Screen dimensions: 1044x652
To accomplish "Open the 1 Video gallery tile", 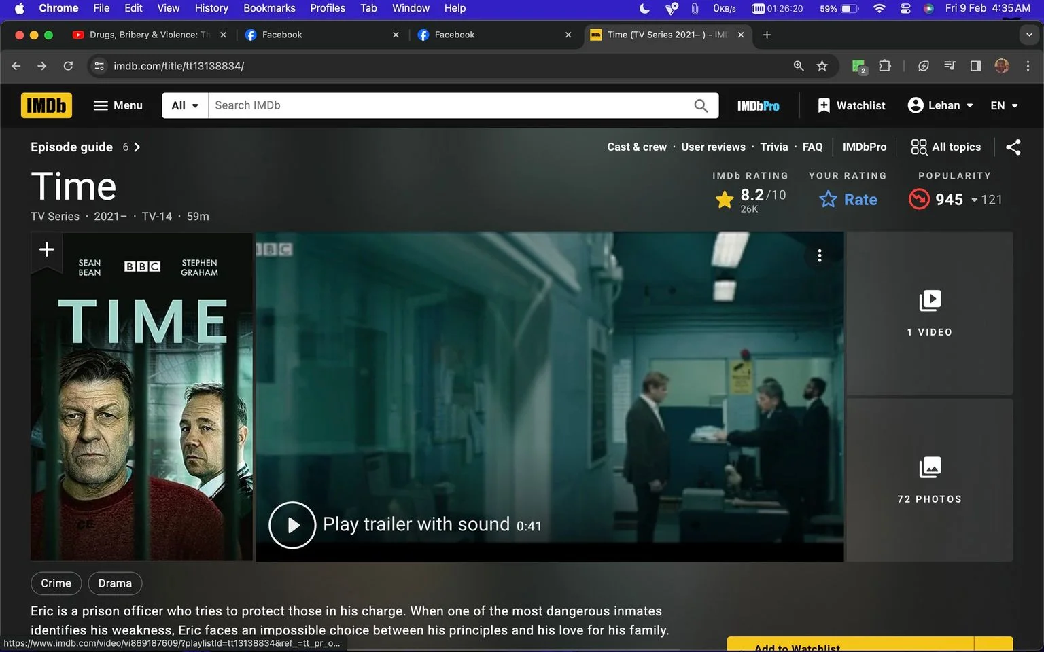I will coord(929,313).
